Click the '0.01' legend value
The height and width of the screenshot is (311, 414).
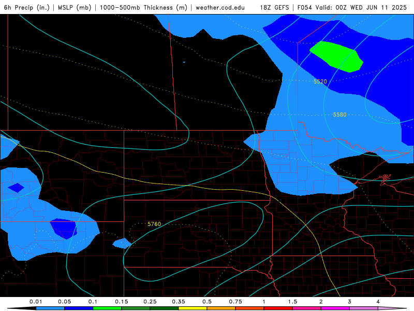(x=36, y=302)
